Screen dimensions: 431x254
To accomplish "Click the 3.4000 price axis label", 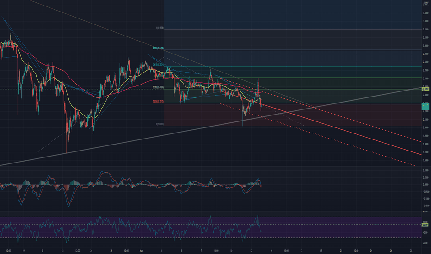I will (425, 13).
